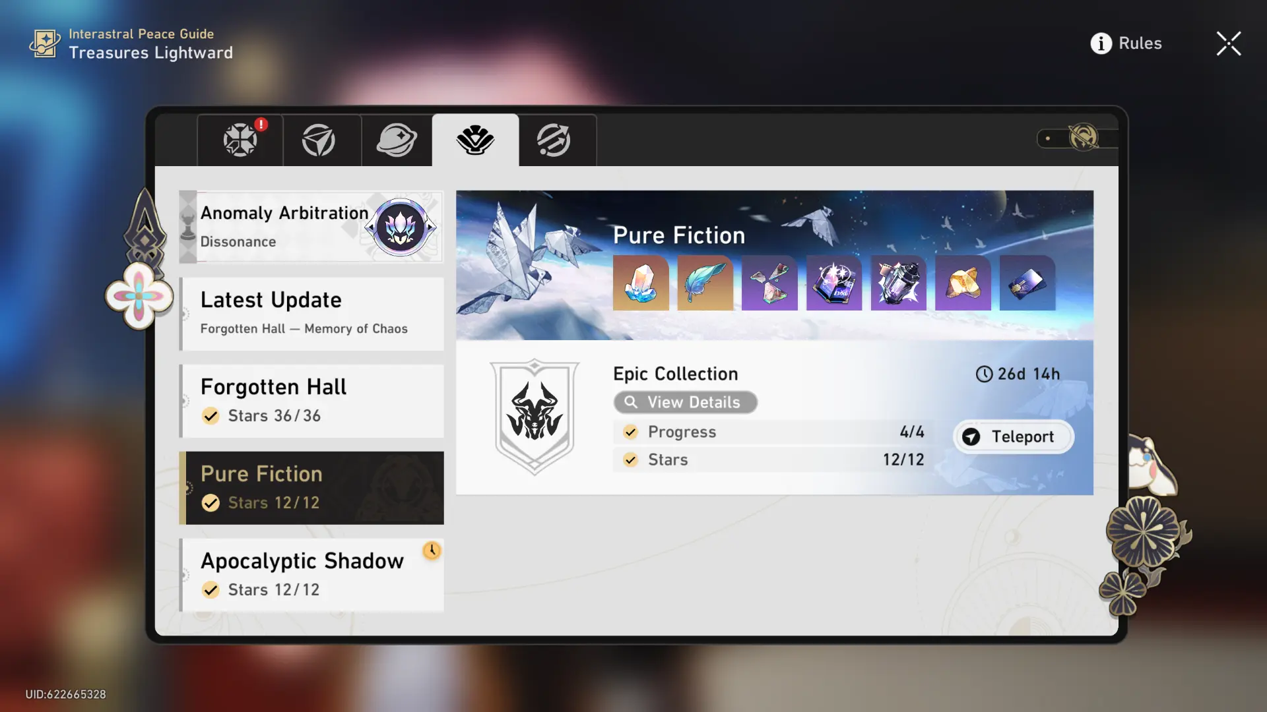Select Apocalyptic Shadow entry
The height and width of the screenshot is (712, 1267).
click(311, 575)
